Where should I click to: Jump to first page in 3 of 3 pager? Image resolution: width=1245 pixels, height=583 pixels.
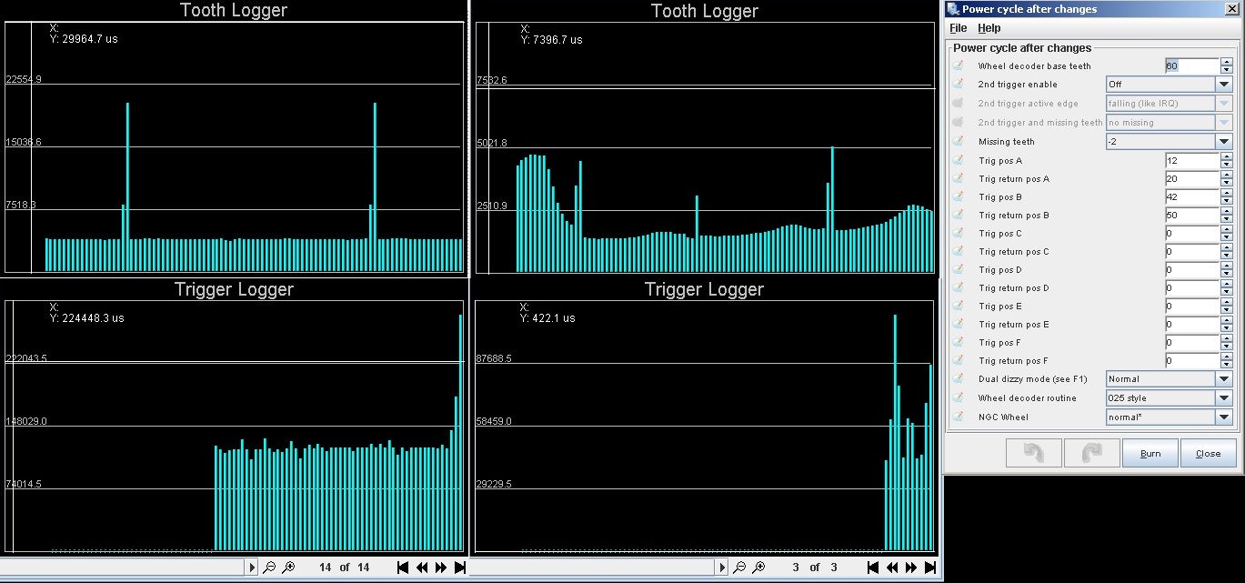(x=873, y=568)
